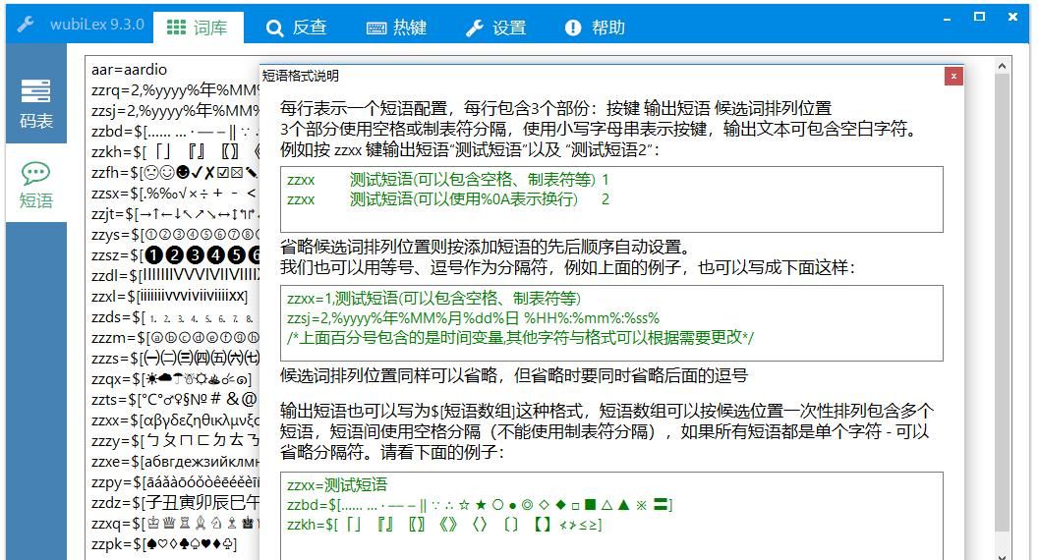Click the zzzm circled letters line
The width and height of the screenshot is (1038, 560).
(x=175, y=338)
